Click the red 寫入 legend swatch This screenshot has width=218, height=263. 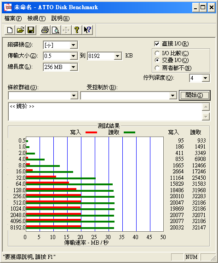click(x=92, y=132)
